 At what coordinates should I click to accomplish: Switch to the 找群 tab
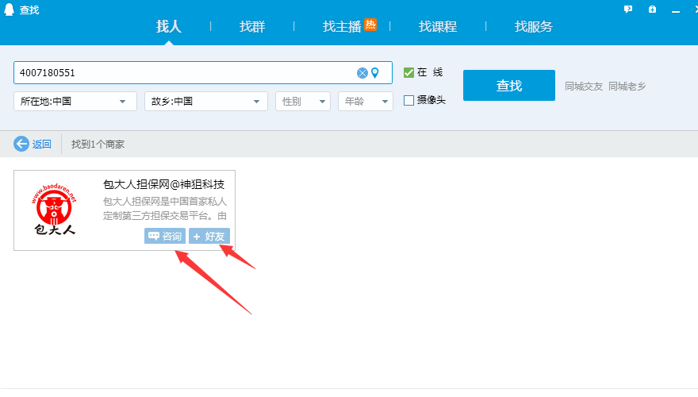click(x=252, y=27)
